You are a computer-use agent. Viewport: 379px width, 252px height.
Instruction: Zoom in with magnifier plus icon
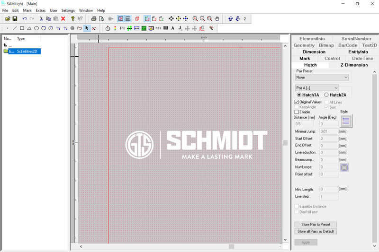pyautogui.click(x=195, y=18)
